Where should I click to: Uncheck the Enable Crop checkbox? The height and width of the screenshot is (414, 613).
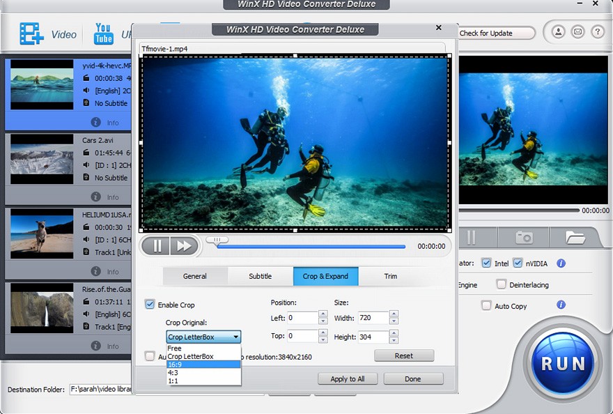click(x=150, y=305)
